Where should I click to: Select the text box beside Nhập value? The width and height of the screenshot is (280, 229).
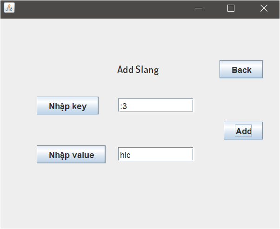pyautogui.click(x=155, y=154)
